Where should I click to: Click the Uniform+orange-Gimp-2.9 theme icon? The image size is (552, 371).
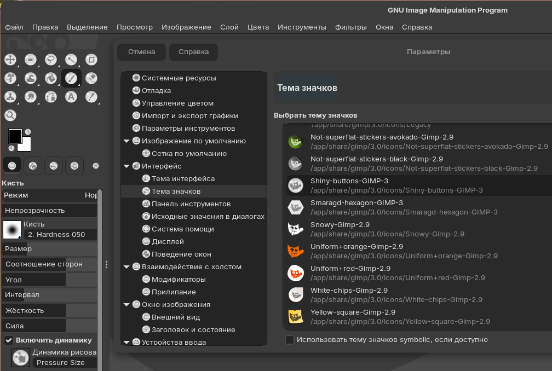click(295, 251)
